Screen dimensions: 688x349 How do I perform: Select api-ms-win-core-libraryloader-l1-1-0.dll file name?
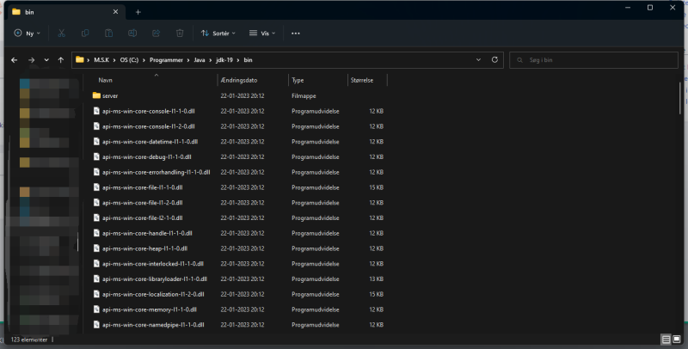pos(155,279)
